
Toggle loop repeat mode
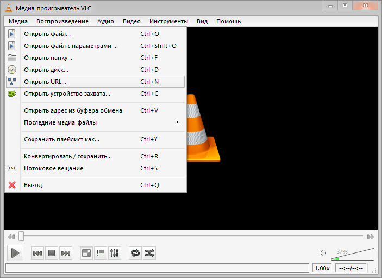click(135, 253)
